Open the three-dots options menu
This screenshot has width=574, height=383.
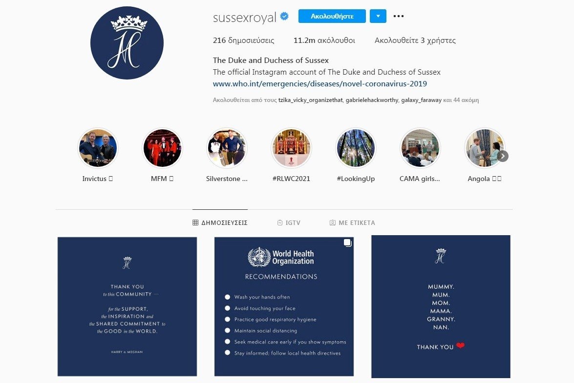(398, 16)
